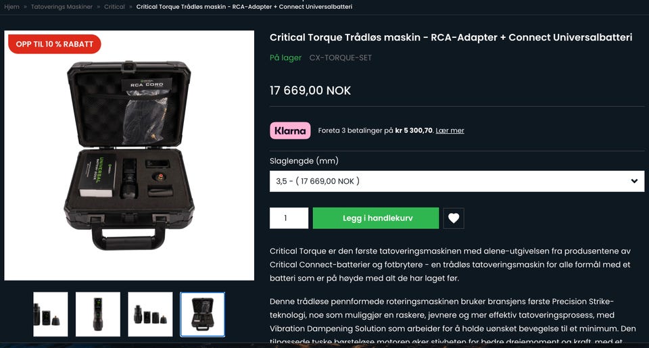
Task: Navigate to Critical breadcrumb category
Action: tap(114, 7)
